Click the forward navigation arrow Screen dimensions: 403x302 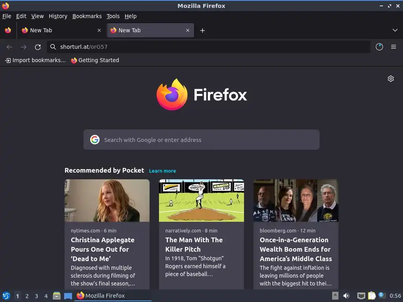[24, 47]
